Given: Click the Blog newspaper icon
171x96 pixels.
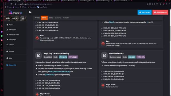Looking at the screenshot, I should click(x=7, y=58).
